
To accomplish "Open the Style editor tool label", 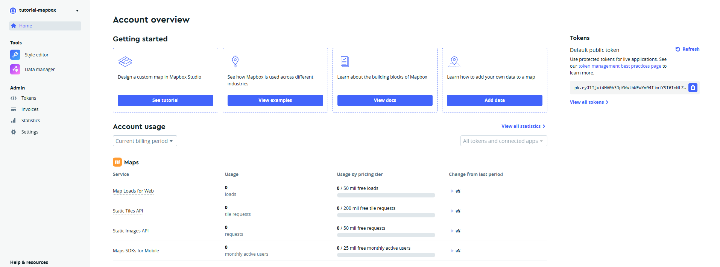I will pyautogui.click(x=36, y=55).
